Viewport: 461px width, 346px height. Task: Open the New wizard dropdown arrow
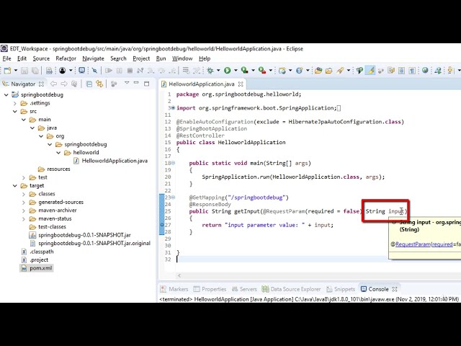[16, 71]
